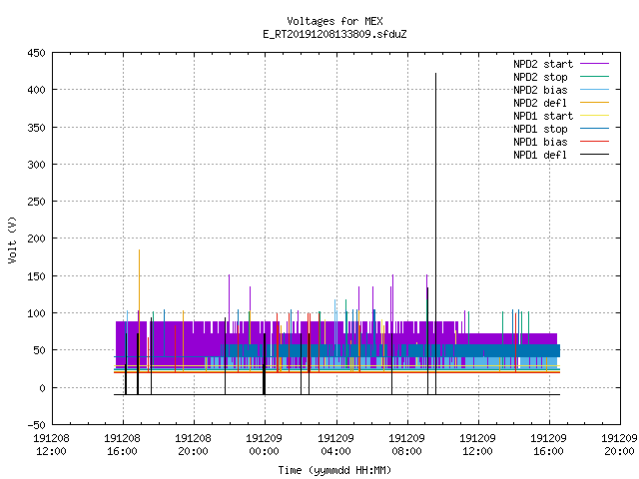
Task: Click the chart title 'Voltages for MEX'
Action: click(x=334, y=21)
